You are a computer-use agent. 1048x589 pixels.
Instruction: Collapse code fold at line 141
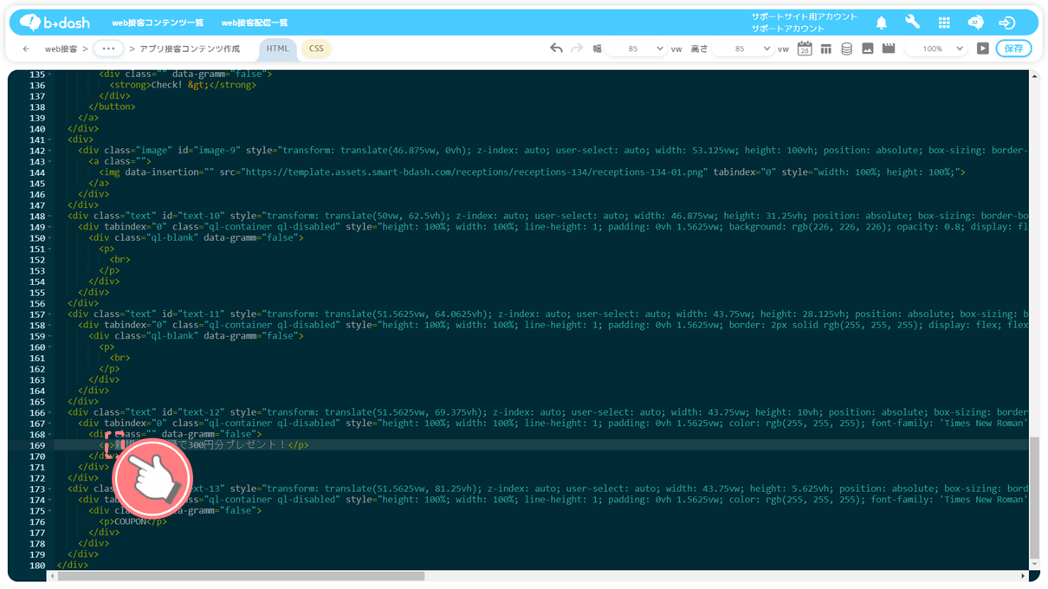[49, 139]
